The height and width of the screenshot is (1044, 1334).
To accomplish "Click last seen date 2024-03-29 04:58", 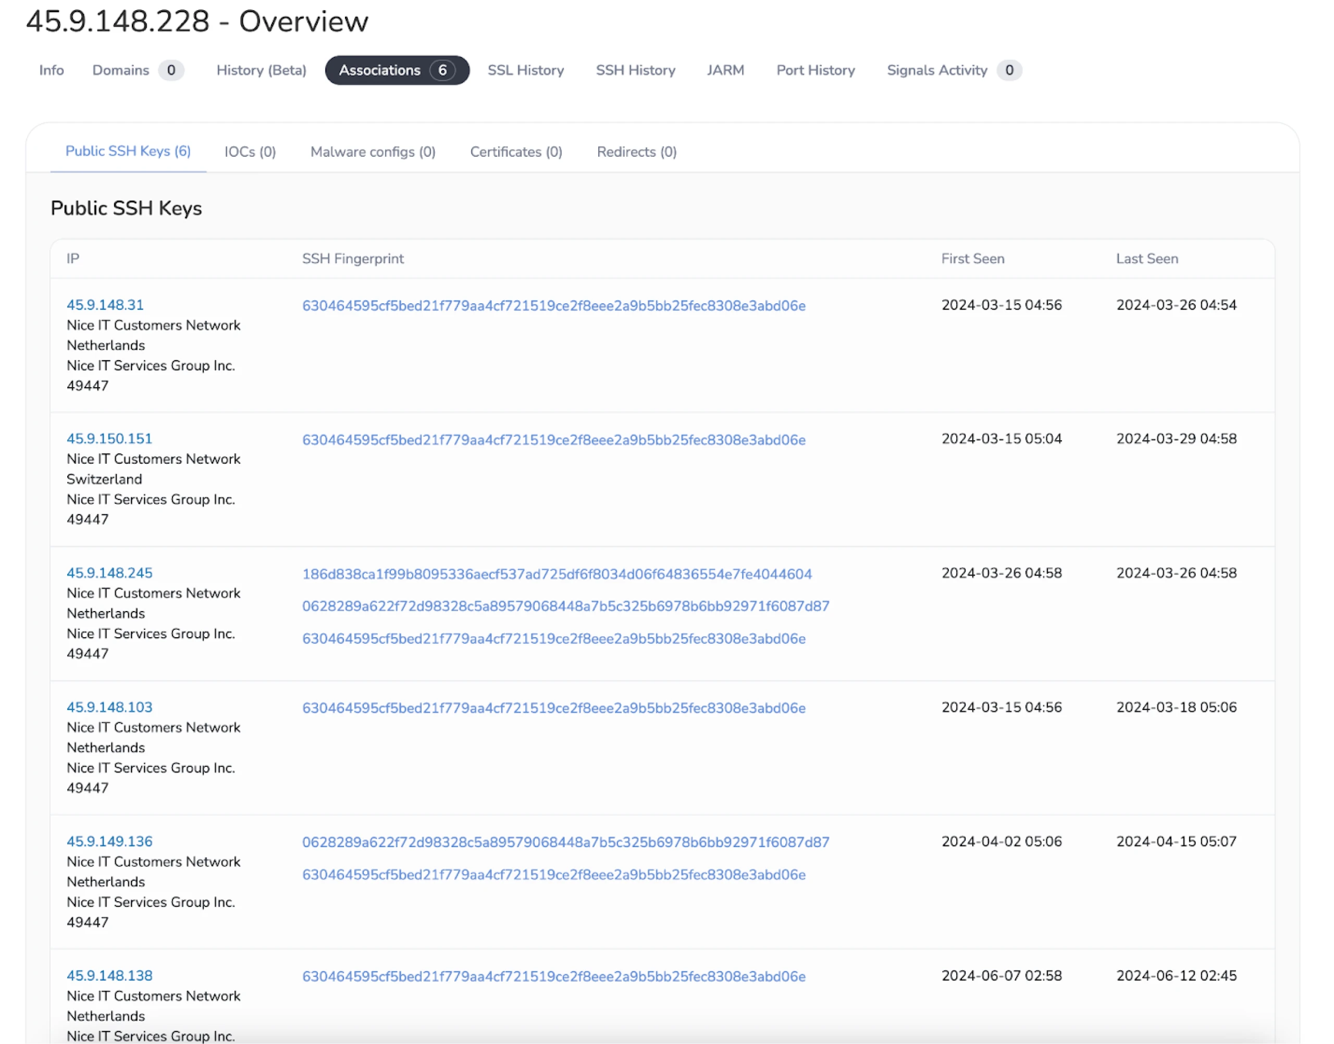I will tap(1176, 438).
